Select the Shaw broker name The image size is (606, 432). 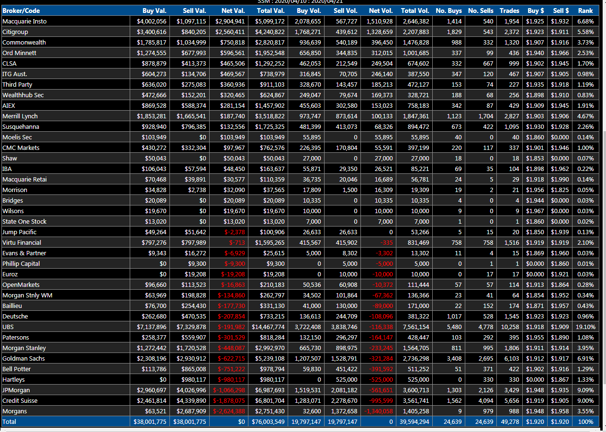pos(10,158)
